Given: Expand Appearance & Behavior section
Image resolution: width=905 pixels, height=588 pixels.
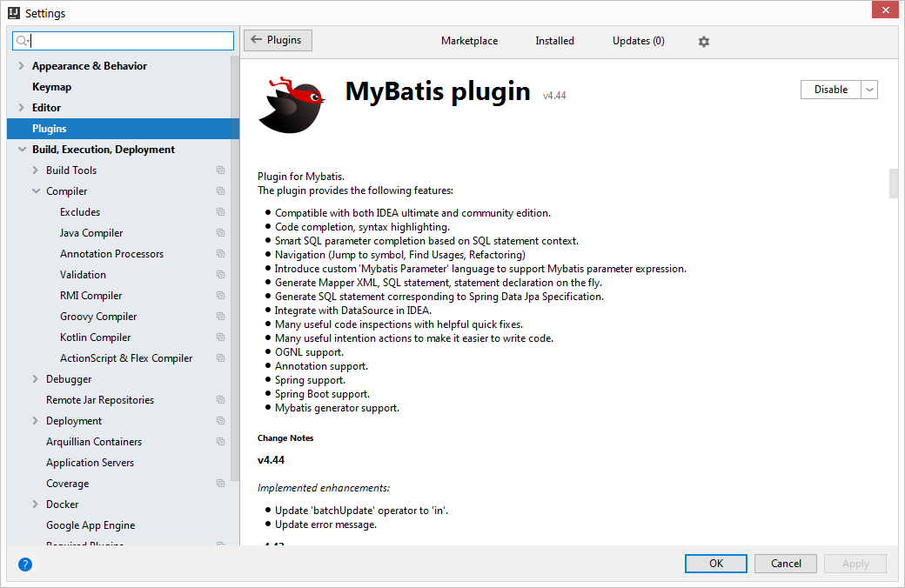Looking at the screenshot, I should point(22,66).
